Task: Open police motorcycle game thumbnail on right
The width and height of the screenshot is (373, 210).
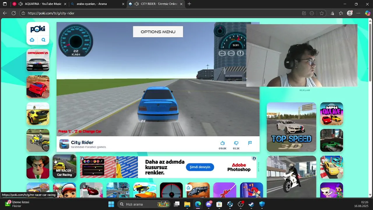Action: pyautogui.click(x=291, y=177)
